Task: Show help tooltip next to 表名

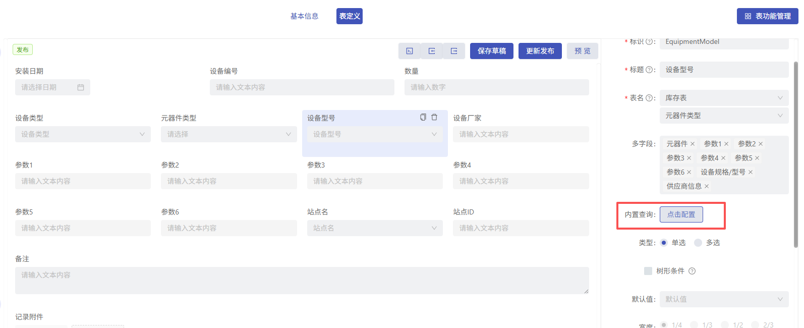Action: pyautogui.click(x=649, y=98)
